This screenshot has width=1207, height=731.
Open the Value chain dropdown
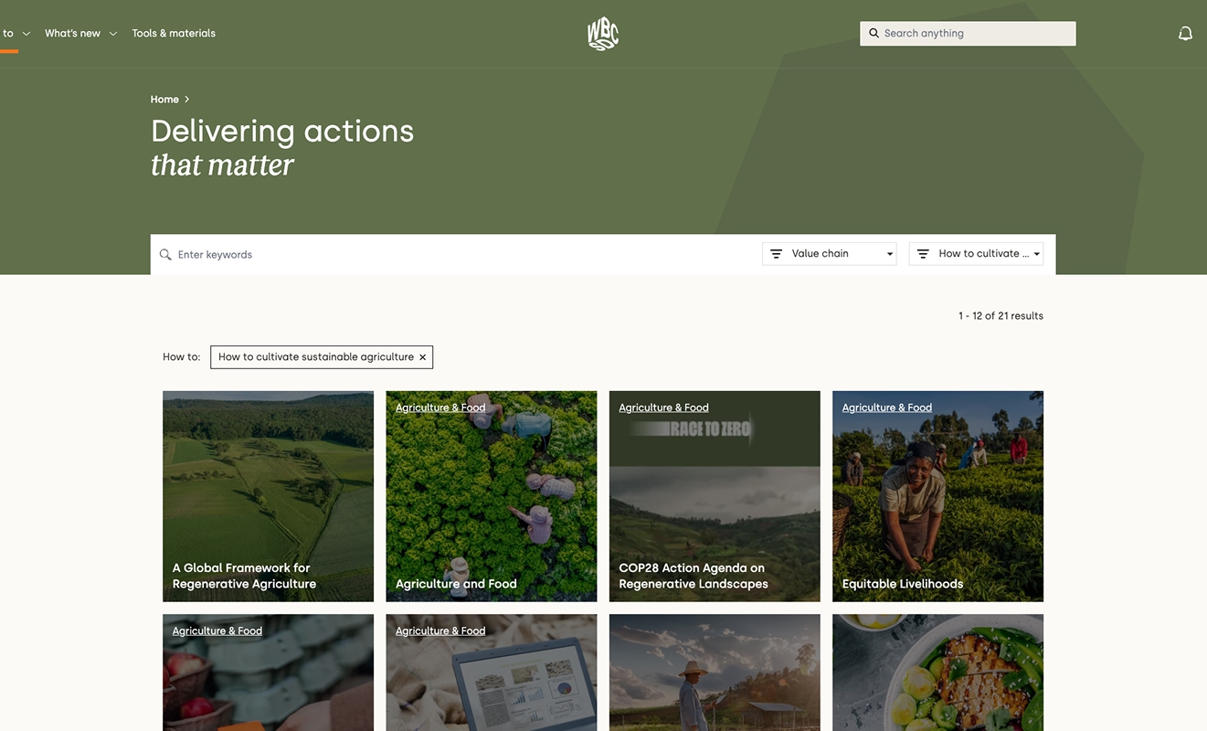[830, 254]
